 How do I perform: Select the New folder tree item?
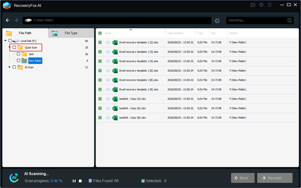pyautogui.click(x=35, y=61)
